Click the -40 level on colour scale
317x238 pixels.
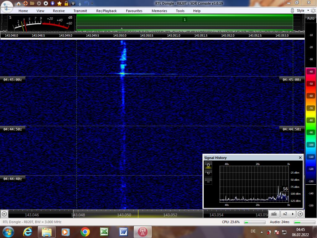click(x=311, y=72)
